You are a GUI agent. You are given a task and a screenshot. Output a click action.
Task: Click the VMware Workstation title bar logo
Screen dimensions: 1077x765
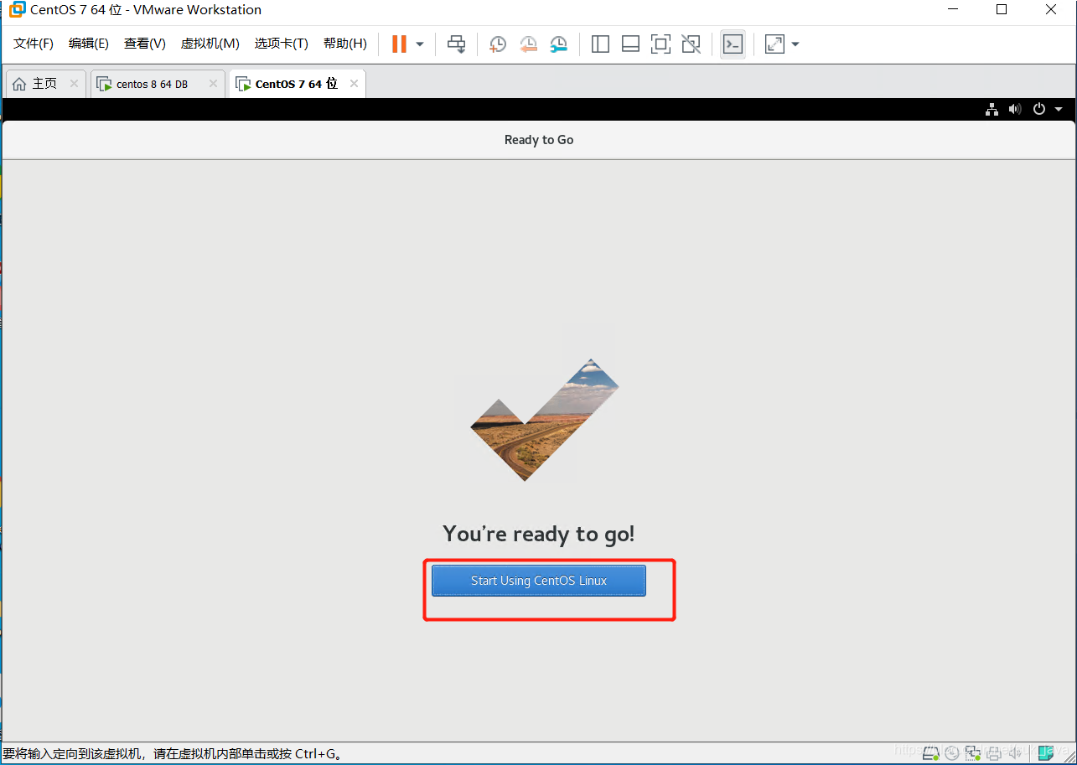[x=16, y=10]
